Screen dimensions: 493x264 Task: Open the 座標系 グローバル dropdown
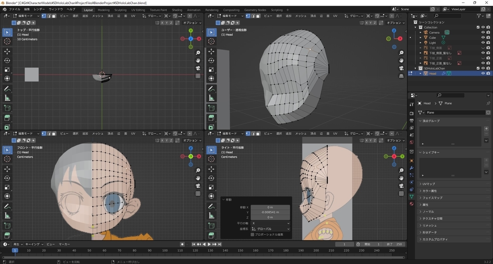point(270,229)
